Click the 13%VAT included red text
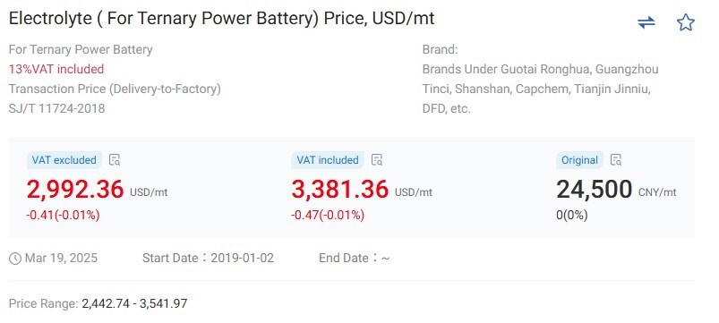The width and height of the screenshot is (719, 323). point(56,69)
